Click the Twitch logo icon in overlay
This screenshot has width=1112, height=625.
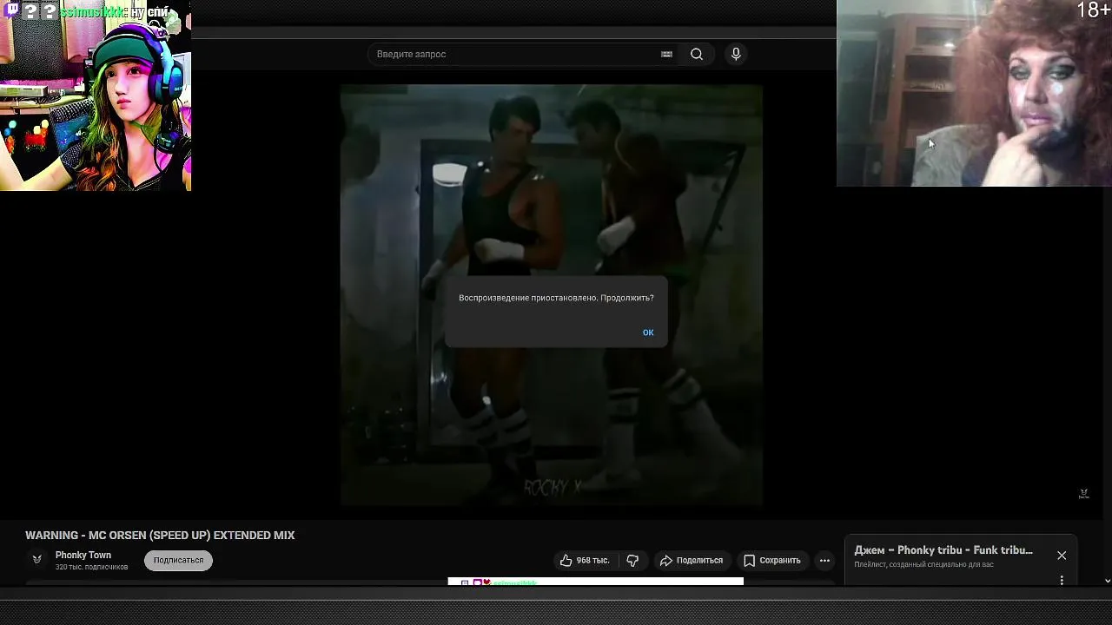pyautogui.click(x=11, y=10)
